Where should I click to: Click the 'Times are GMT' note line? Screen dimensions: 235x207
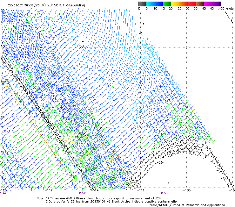click(99, 198)
